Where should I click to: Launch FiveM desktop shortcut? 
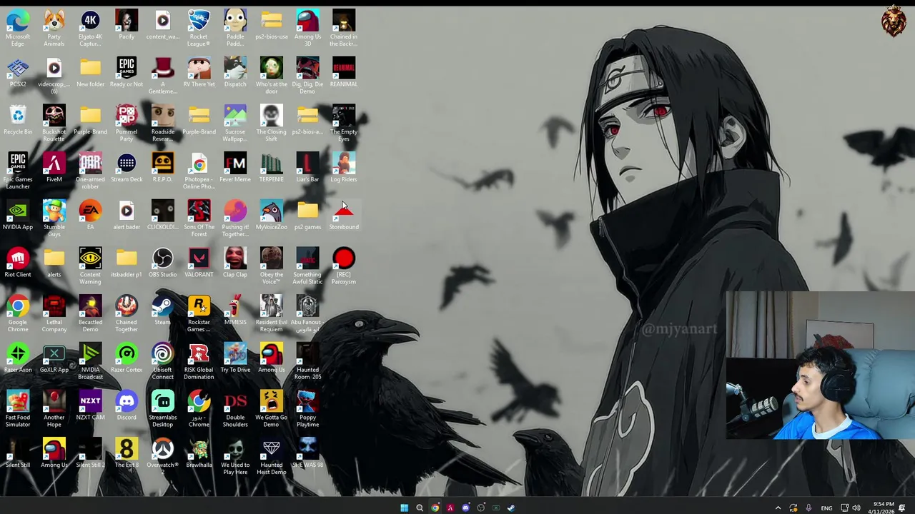click(x=54, y=168)
